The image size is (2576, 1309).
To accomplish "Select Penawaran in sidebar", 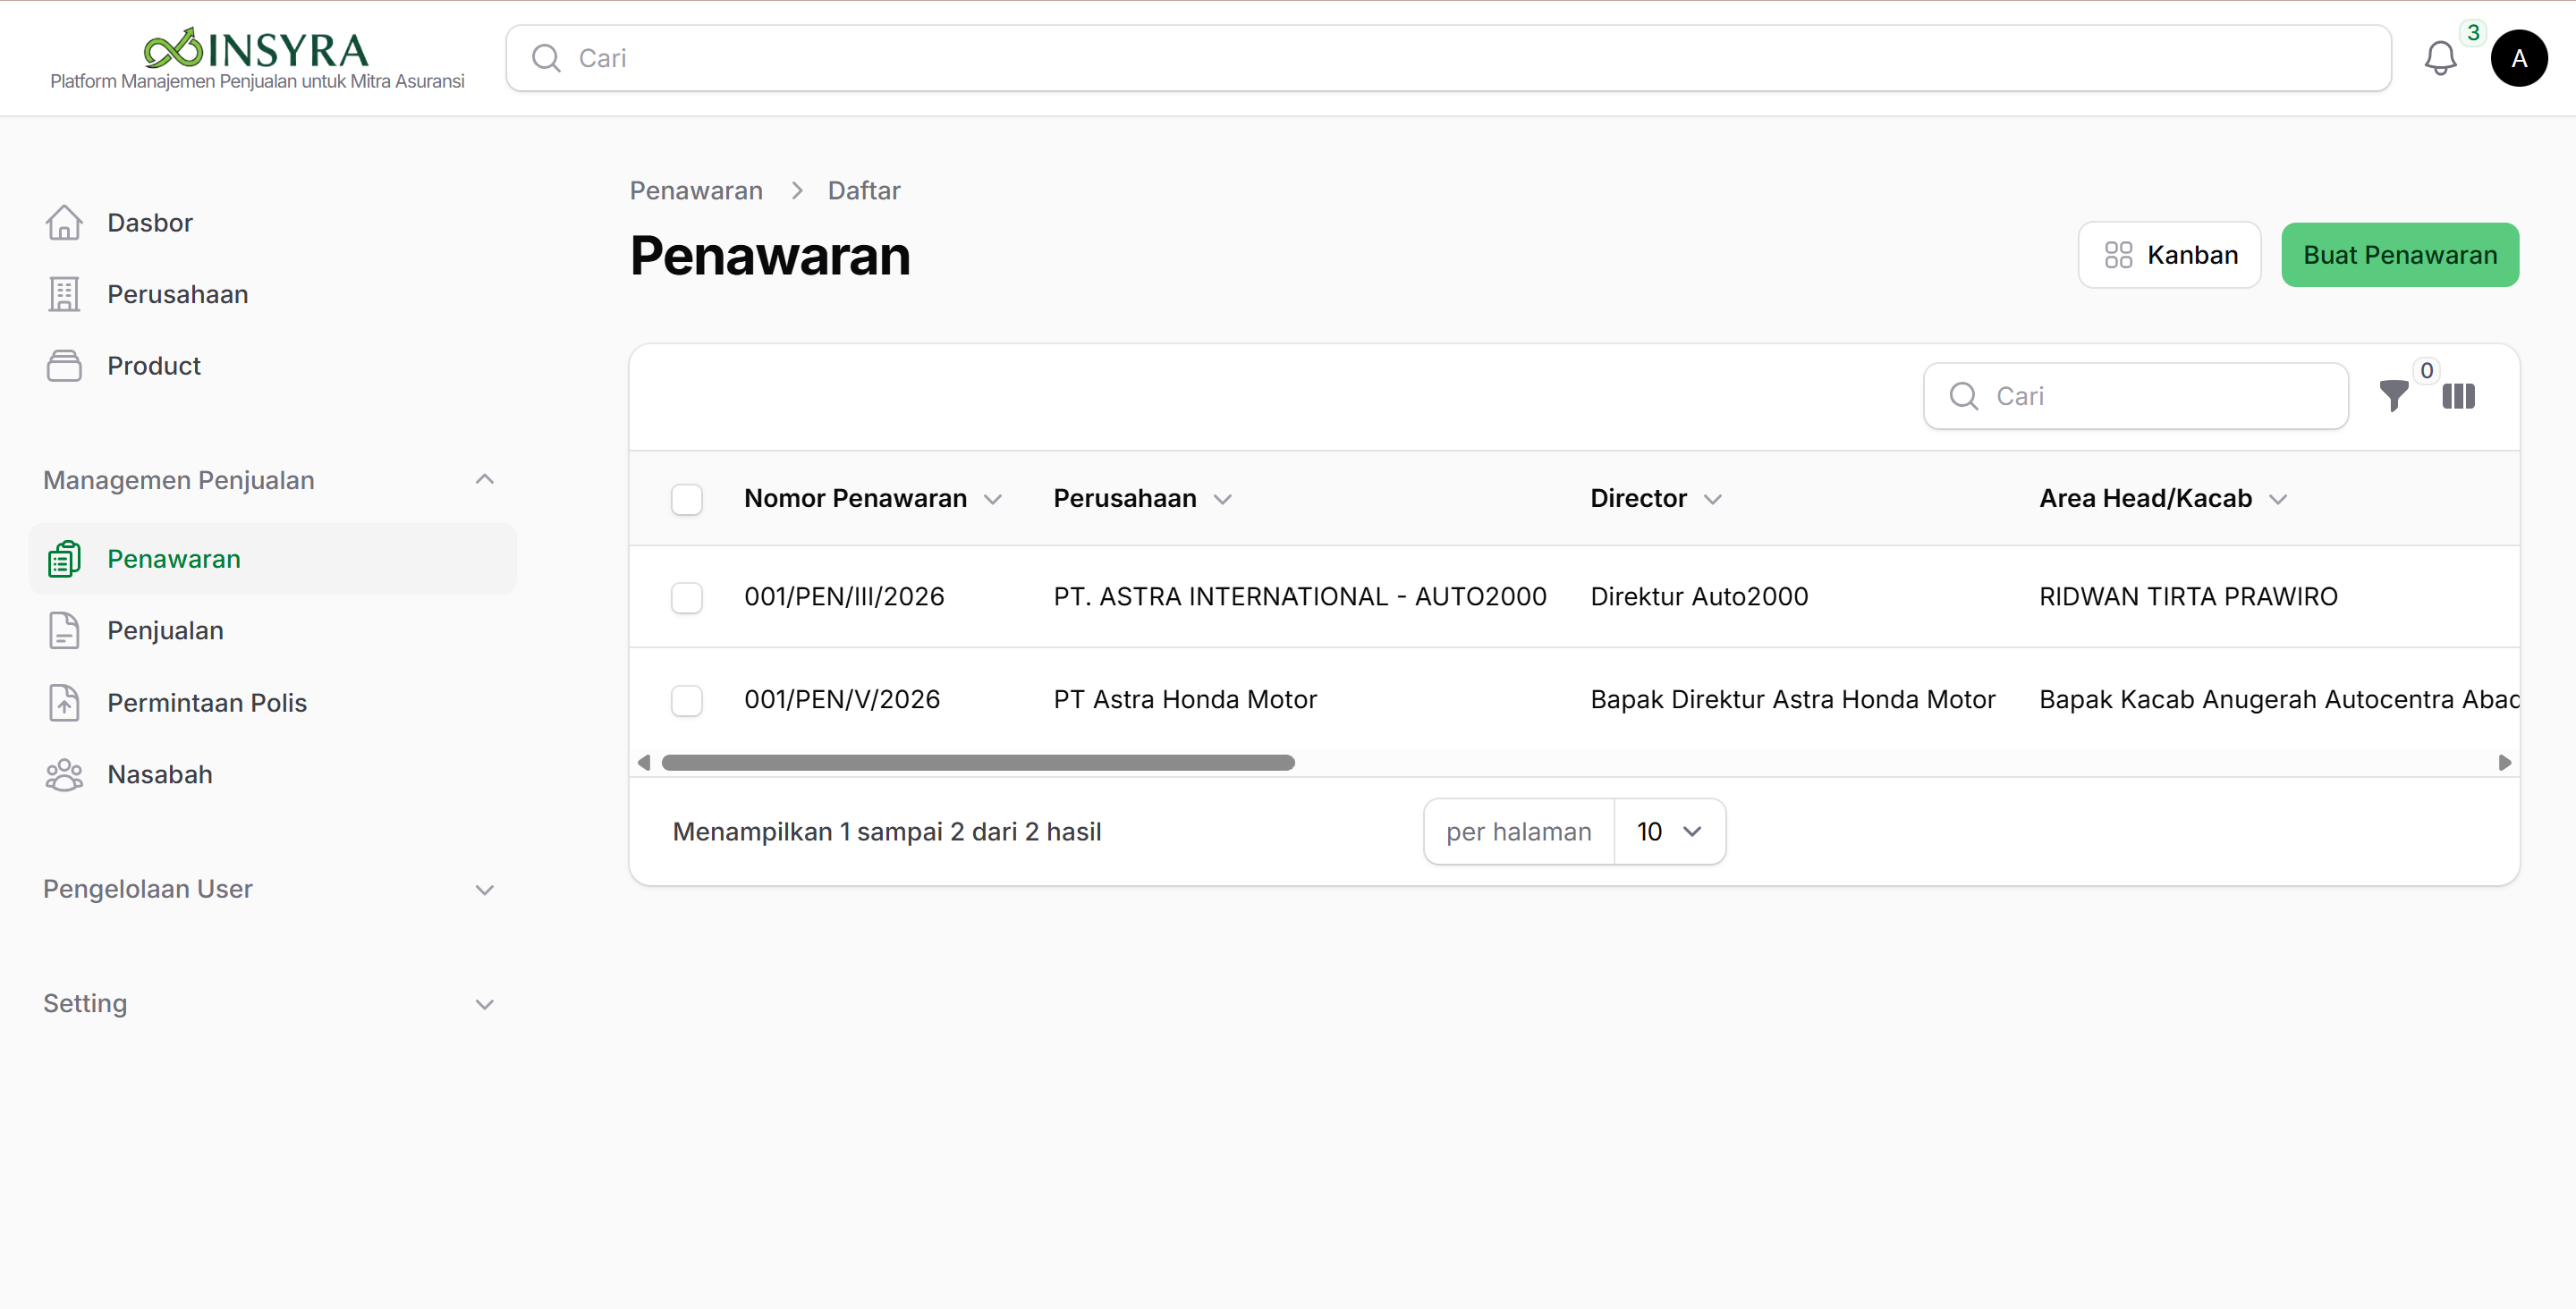I will point(273,559).
